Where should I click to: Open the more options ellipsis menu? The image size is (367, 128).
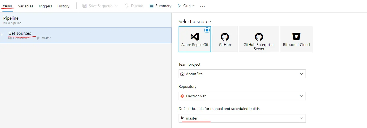(x=202, y=6)
